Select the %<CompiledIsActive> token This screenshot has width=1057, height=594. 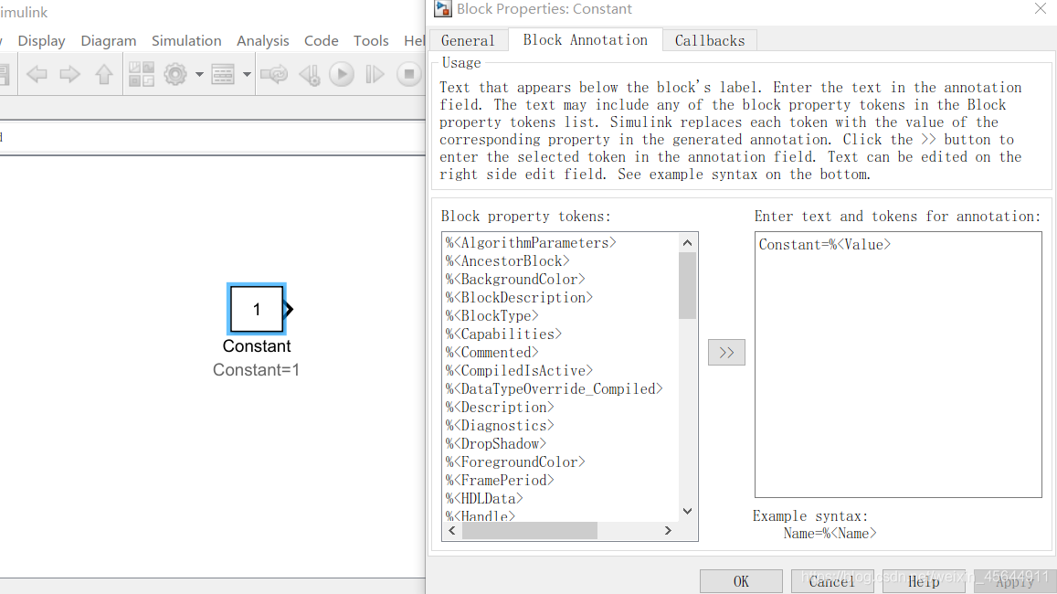519,370
